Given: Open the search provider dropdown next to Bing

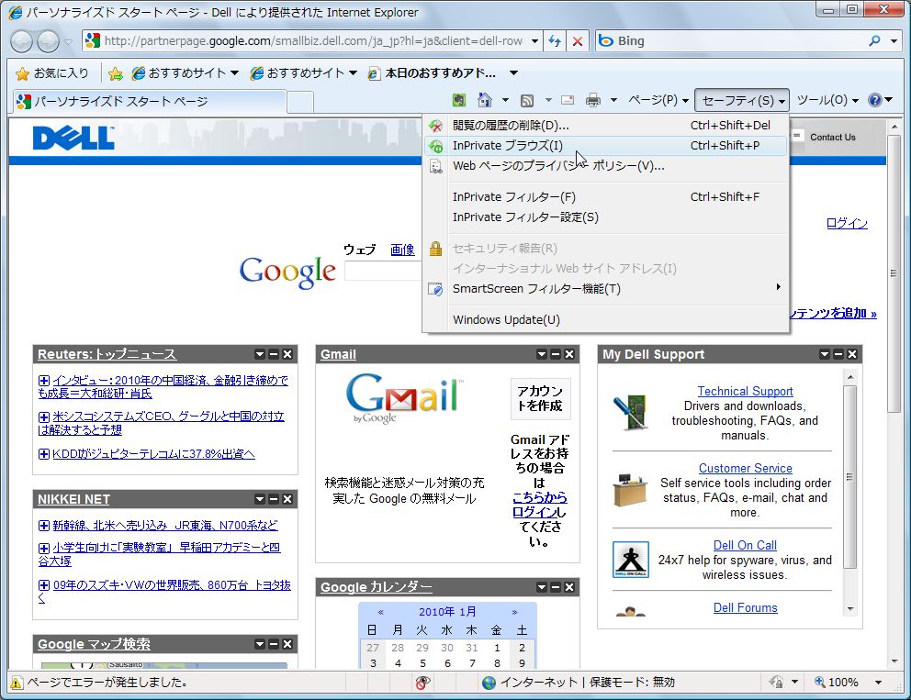Looking at the screenshot, I should [894, 41].
